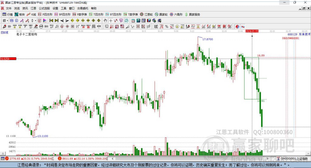The width and height of the screenshot is (311, 168).
Task: Click the SH000001 上证指数 status entry
Action: (292, 159)
